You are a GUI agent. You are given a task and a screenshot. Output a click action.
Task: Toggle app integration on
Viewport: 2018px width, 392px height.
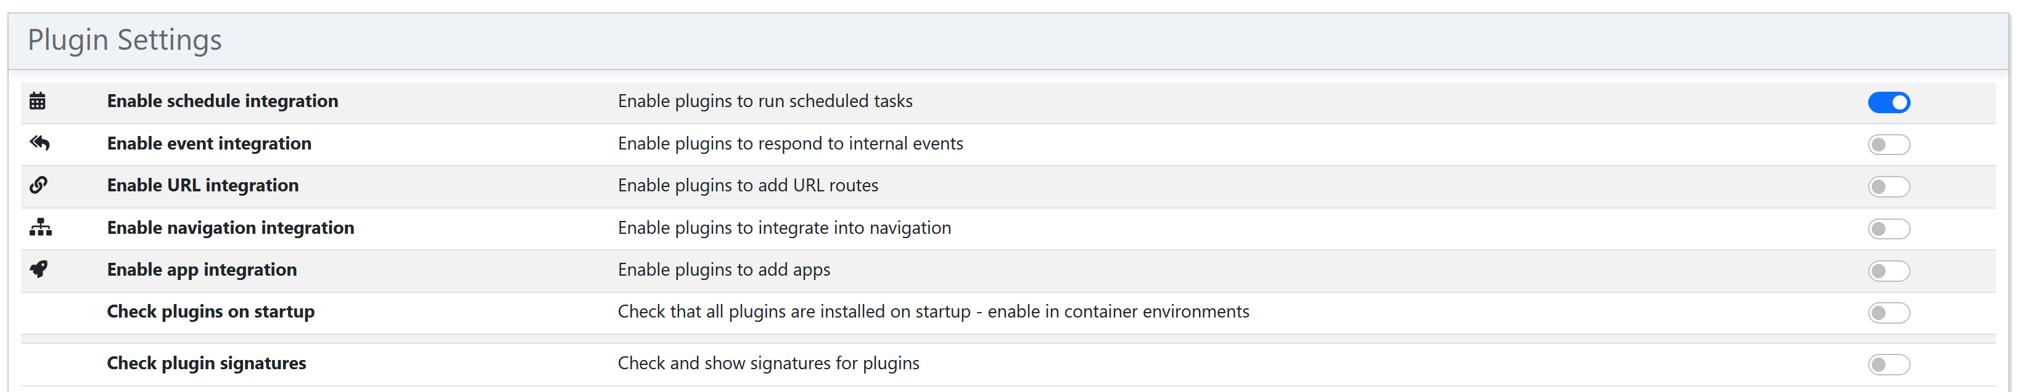coord(1888,270)
